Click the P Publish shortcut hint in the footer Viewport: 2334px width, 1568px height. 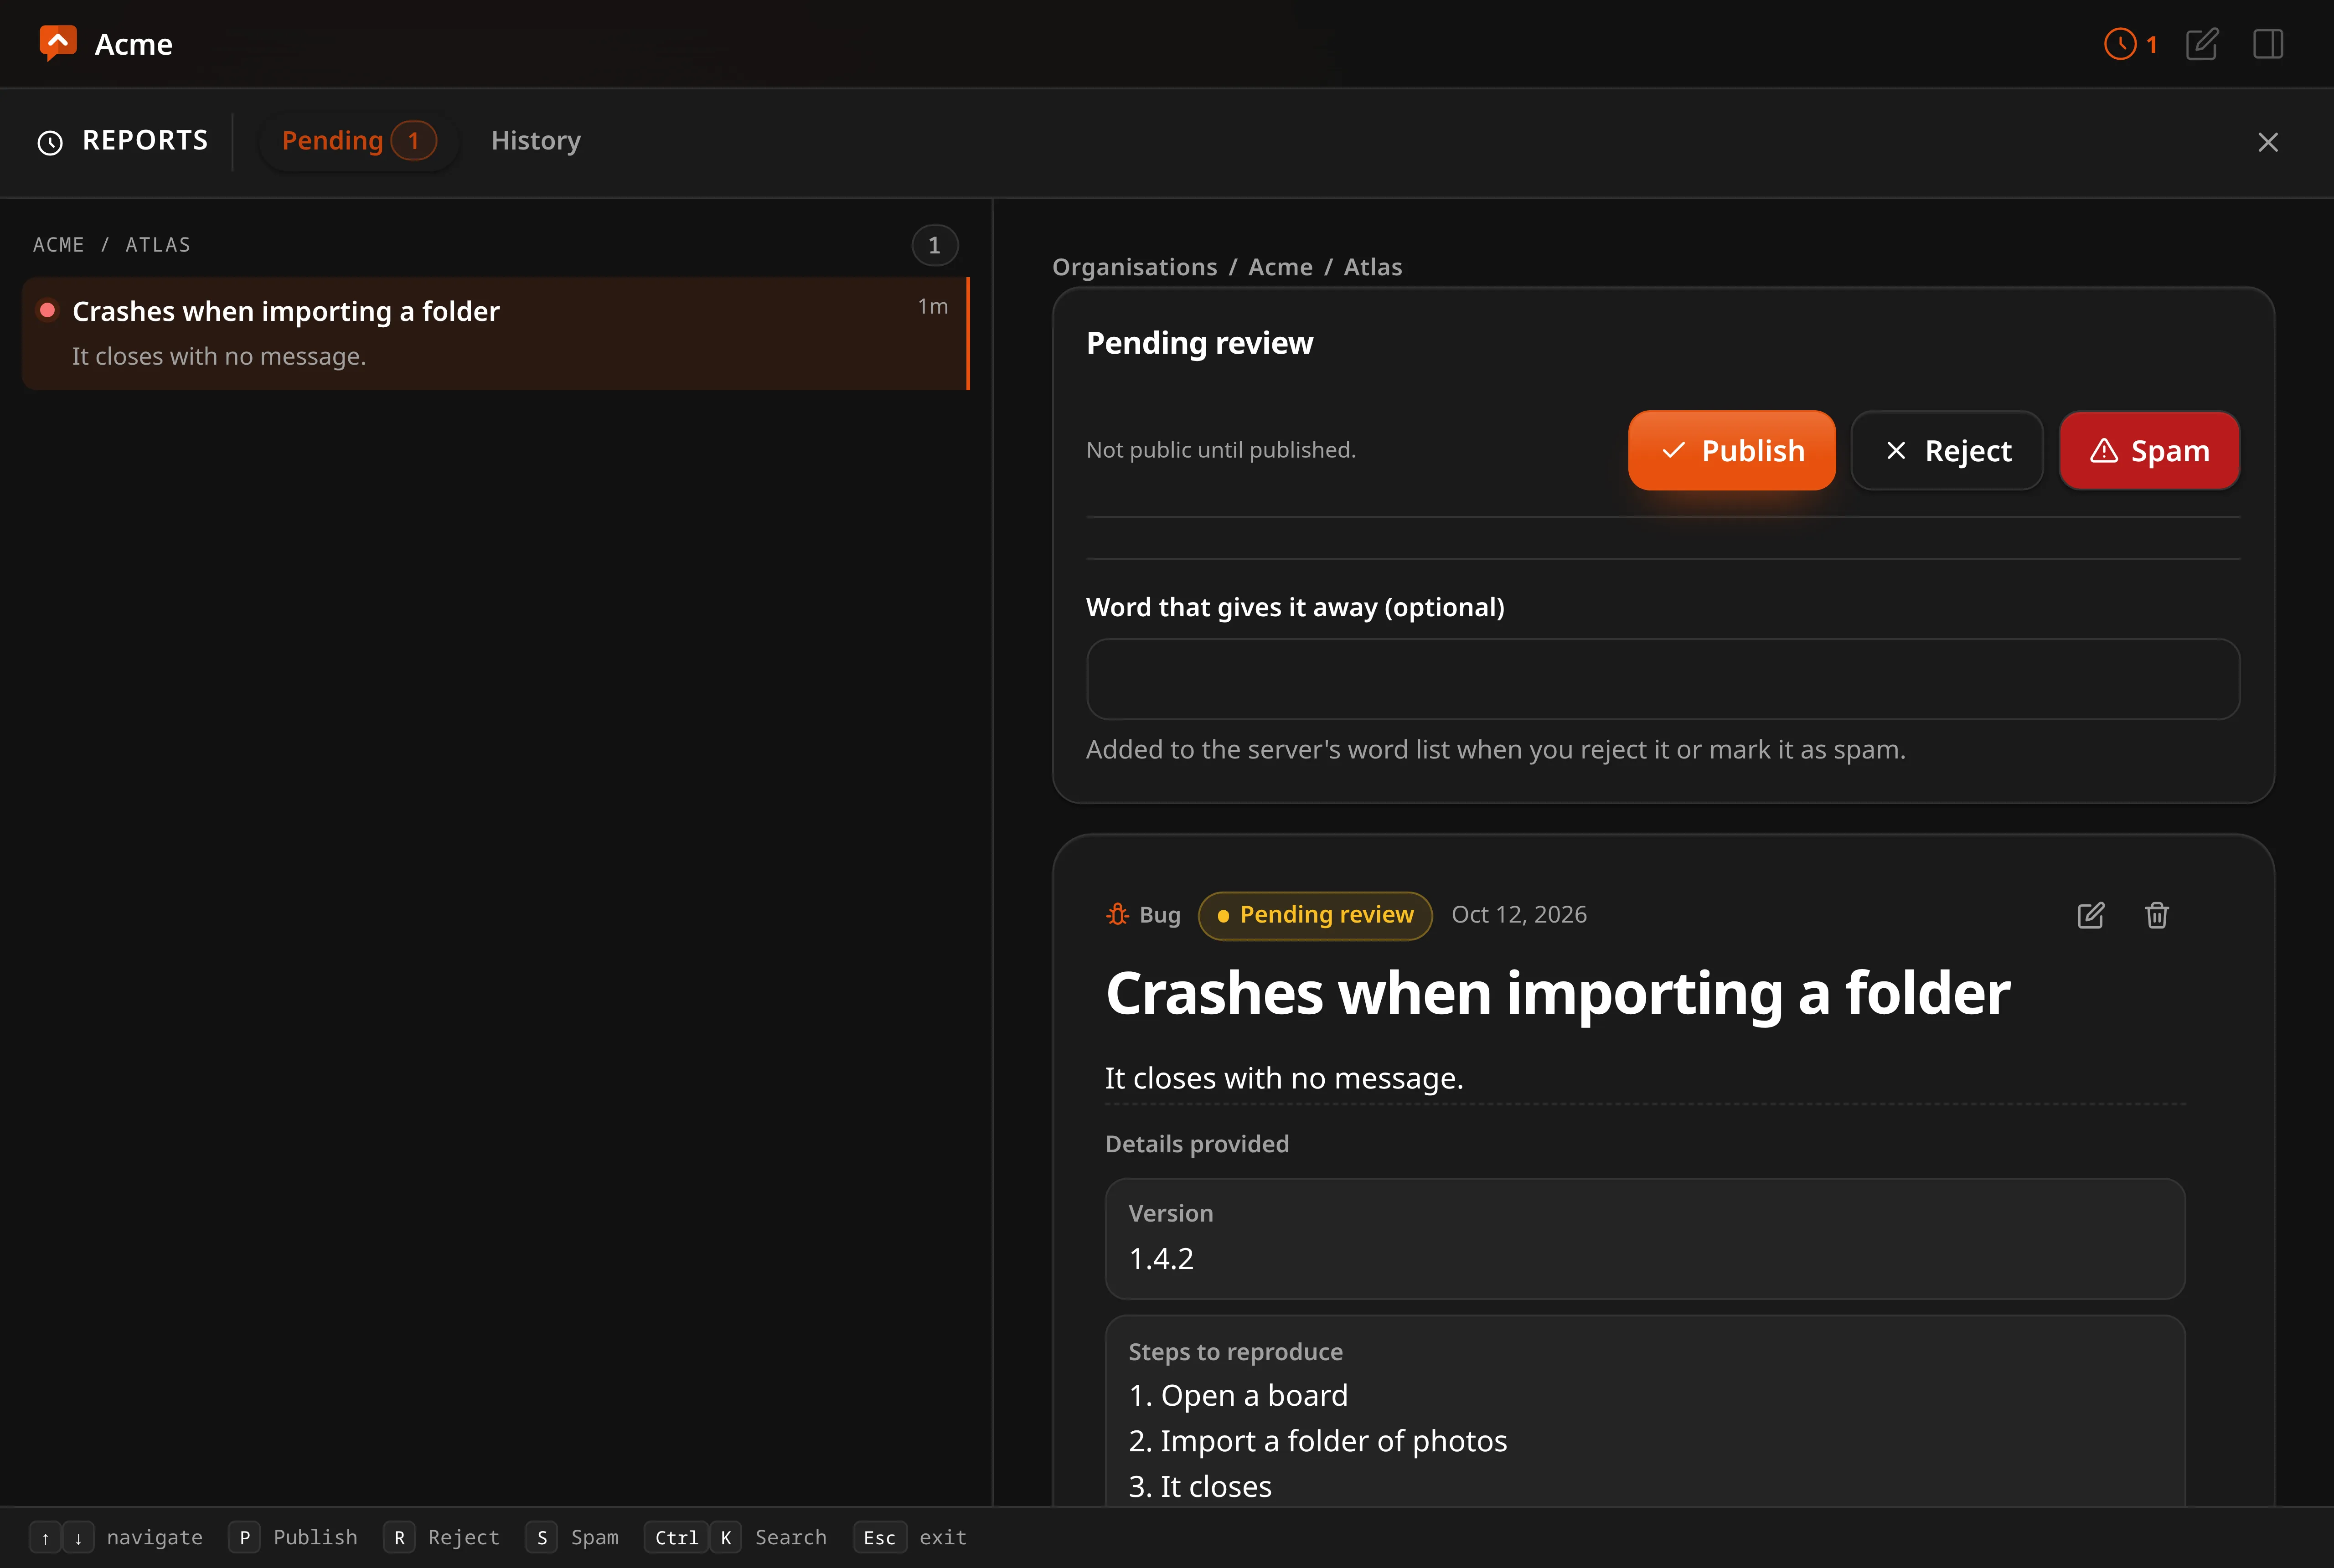pos(293,1537)
